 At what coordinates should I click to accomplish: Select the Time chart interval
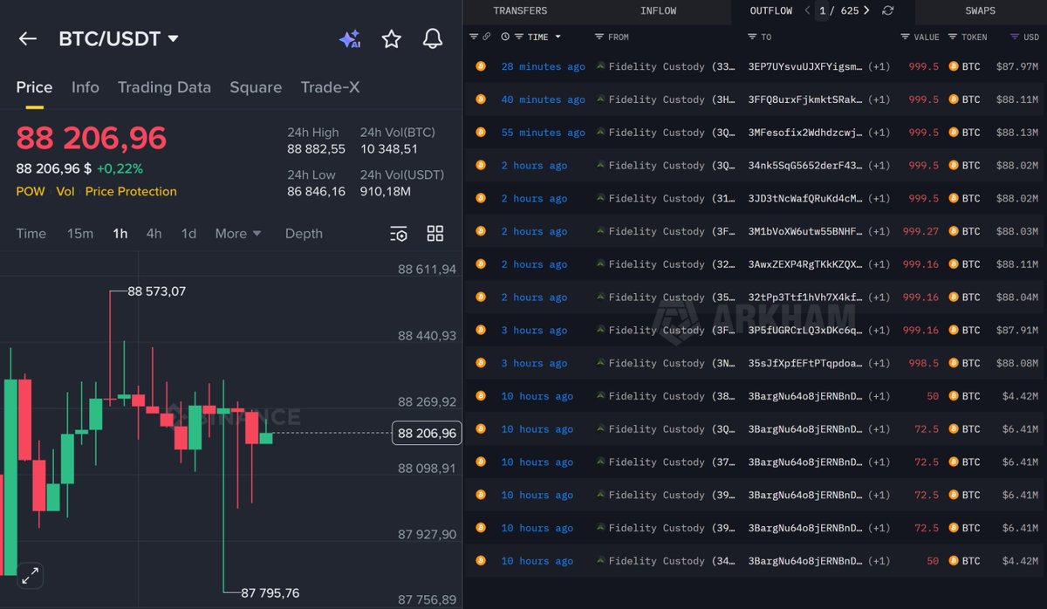[31, 233]
